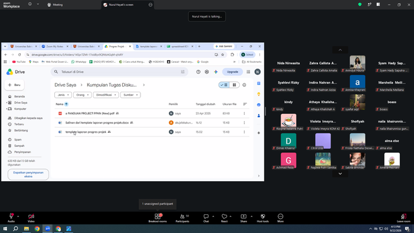Open the Zoom Chat panel
414x233 pixels.
coord(206,217)
